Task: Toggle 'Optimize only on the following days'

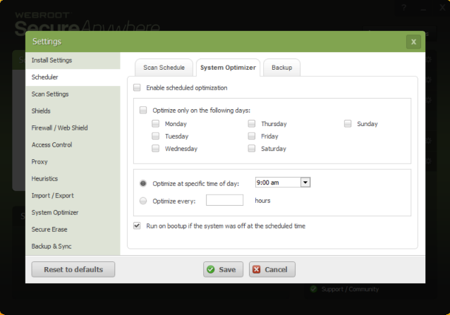Action: point(143,110)
